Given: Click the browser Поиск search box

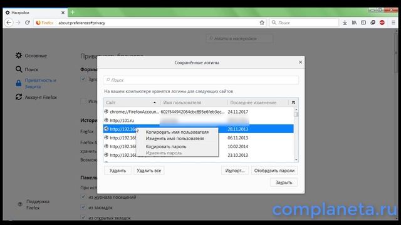Looking at the screenshot, I should pos(304,22).
